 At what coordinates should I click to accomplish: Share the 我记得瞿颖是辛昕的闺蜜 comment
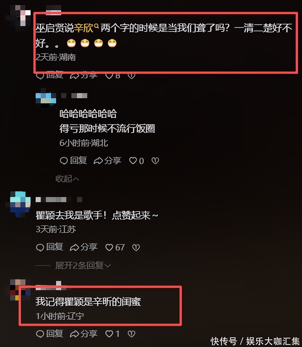click(84, 334)
